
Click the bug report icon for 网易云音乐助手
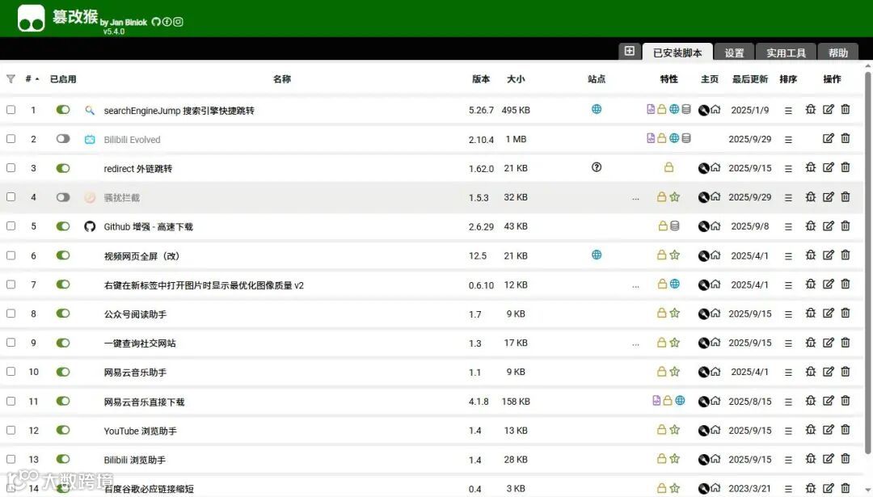(x=811, y=371)
